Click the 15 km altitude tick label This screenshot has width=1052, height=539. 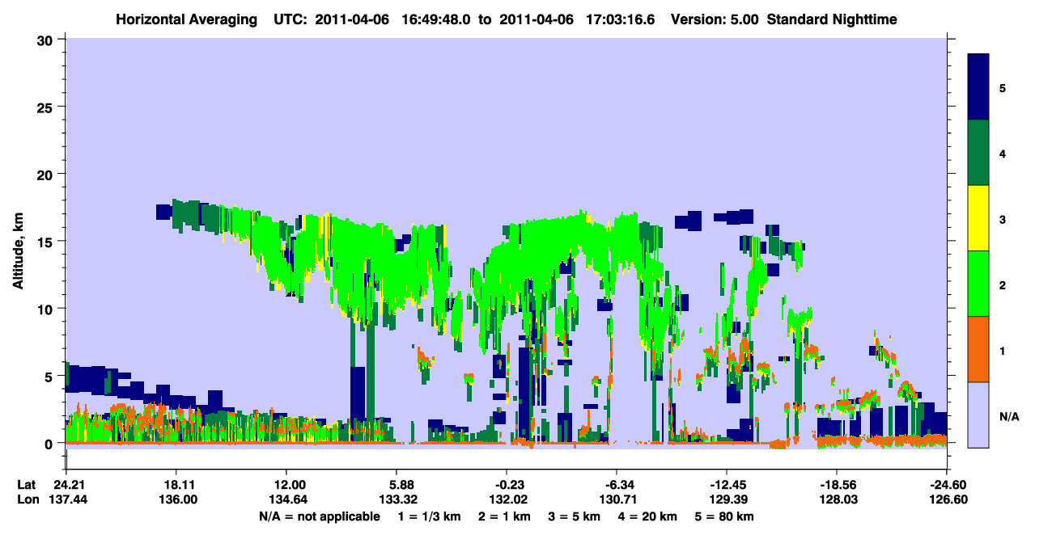[x=46, y=242]
